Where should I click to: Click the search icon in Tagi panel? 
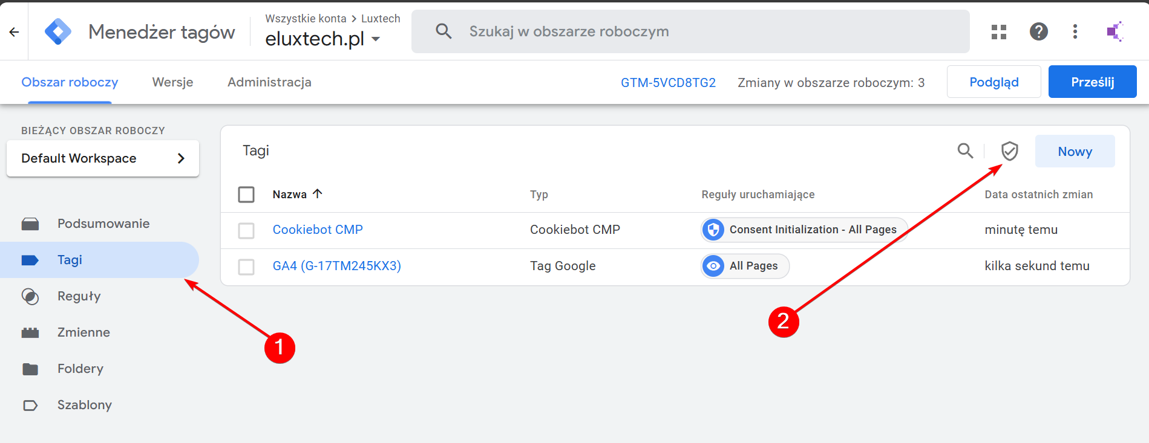[x=966, y=150]
